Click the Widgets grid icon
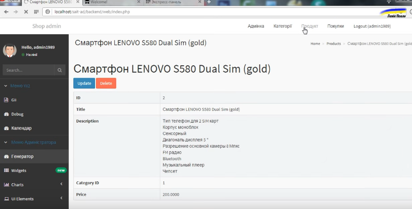 point(6,170)
